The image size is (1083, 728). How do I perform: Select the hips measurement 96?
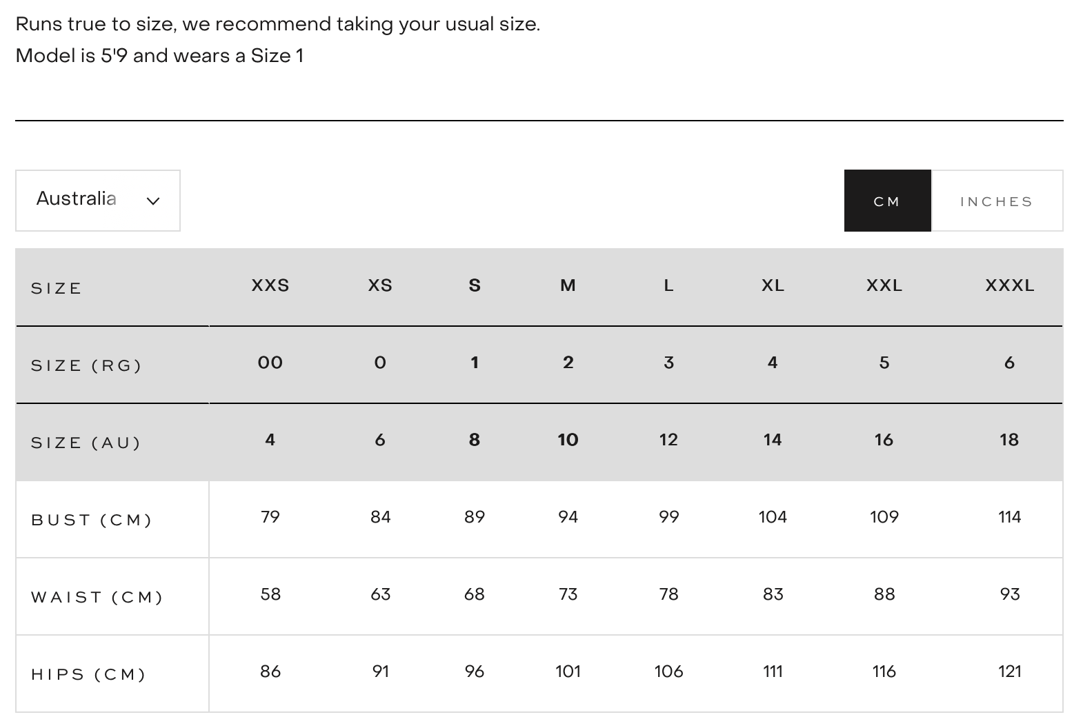[475, 671]
